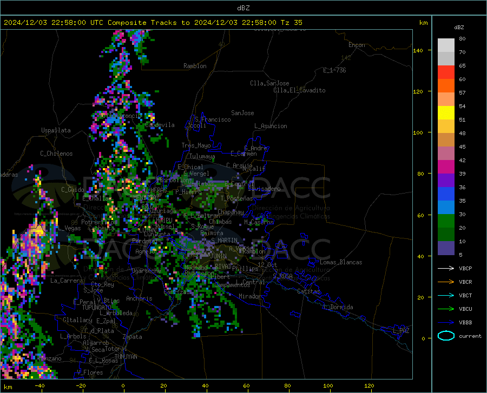Click the Tres_Mayo place label
Screen dimensions: 487x393
click(x=196, y=145)
